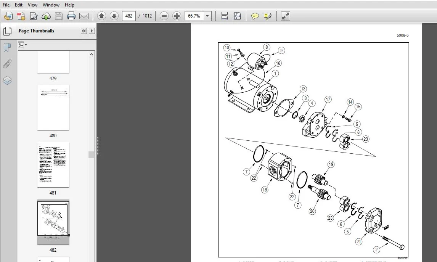Open the thumbnails options dropdown menu

point(22,45)
